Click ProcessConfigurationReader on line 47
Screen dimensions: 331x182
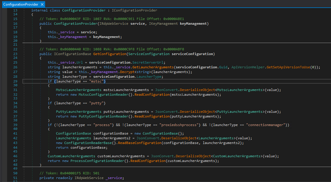click(x=97, y=161)
